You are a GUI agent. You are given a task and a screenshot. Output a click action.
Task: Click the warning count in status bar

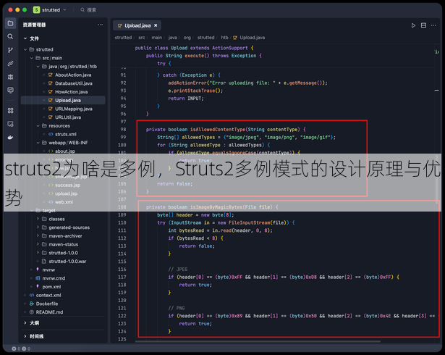point(26,348)
